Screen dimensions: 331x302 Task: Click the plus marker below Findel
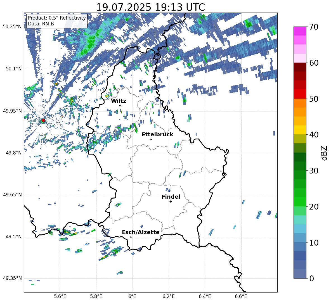[171, 202]
